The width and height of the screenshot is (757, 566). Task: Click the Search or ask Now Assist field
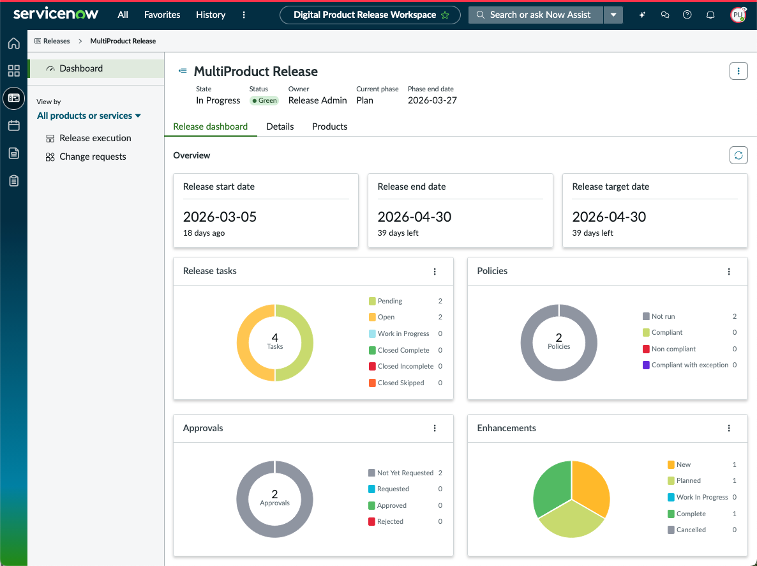[x=536, y=15]
